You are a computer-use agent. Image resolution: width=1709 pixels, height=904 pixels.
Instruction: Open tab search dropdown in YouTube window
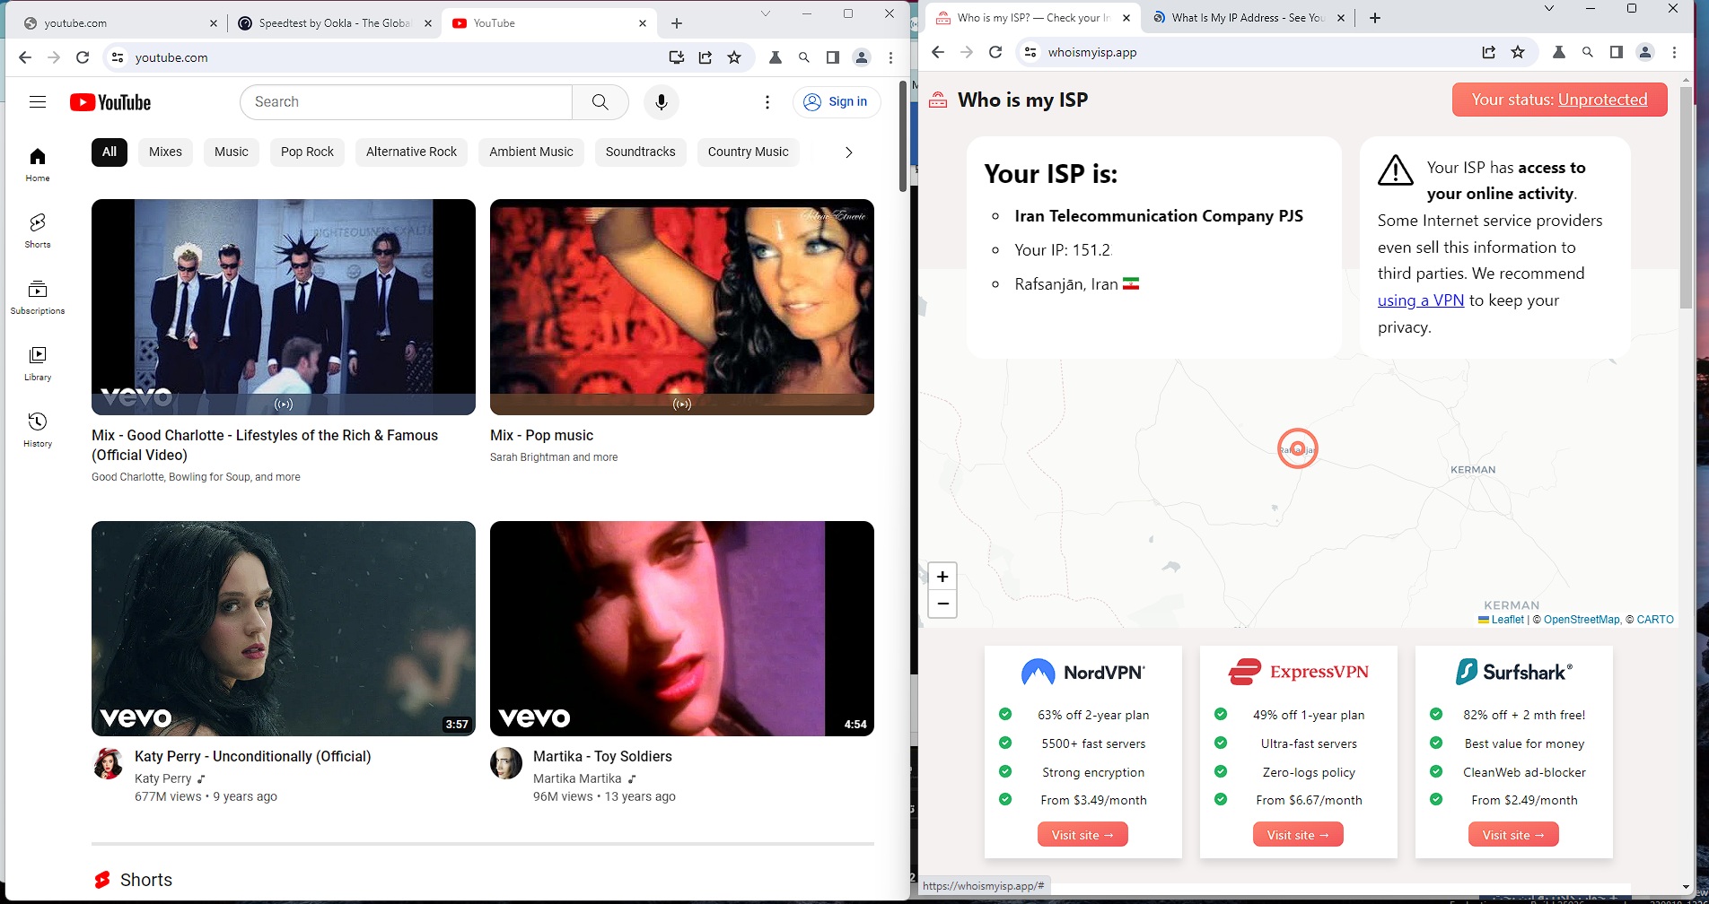[x=766, y=13]
